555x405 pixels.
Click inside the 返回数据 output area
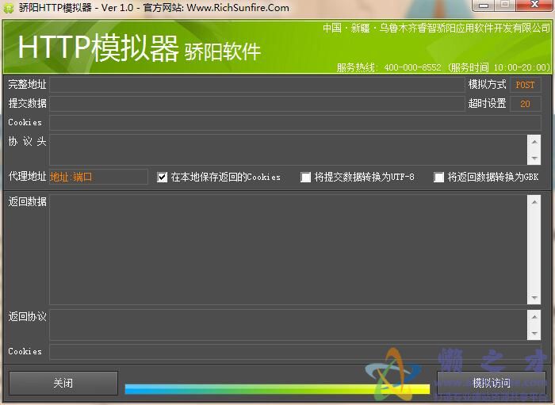click(289, 250)
